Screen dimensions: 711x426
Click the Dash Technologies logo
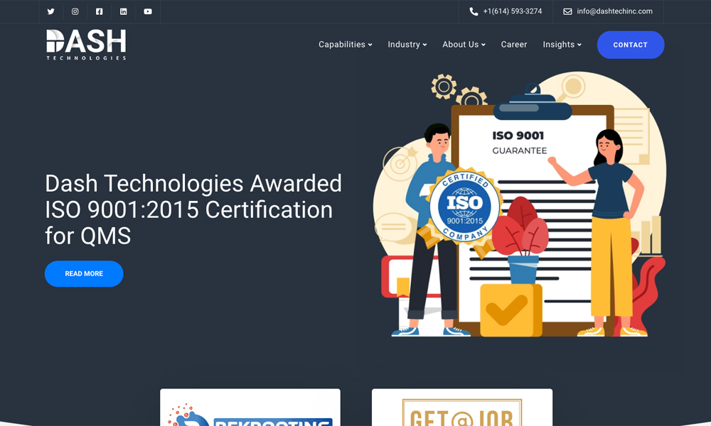click(x=86, y=45)
